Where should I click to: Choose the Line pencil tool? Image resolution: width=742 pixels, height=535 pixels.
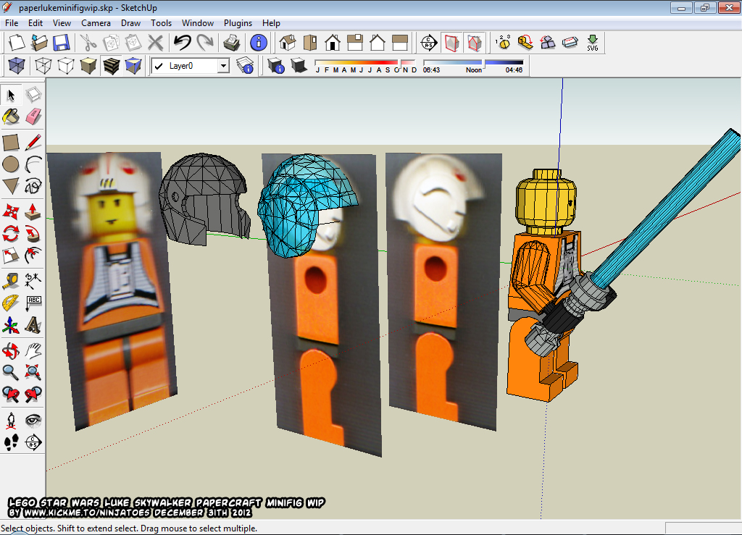tap(33, 143)
